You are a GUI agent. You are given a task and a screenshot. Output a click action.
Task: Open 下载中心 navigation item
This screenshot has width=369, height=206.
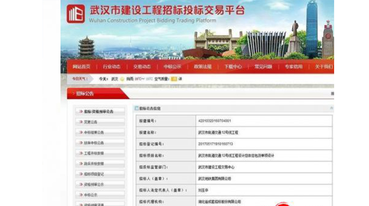(x=233, y=66)
